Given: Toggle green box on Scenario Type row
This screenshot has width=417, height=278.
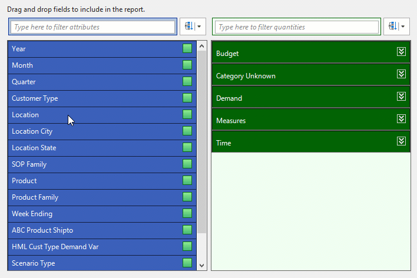Looking at the screenshot, I should coord(187,263).
